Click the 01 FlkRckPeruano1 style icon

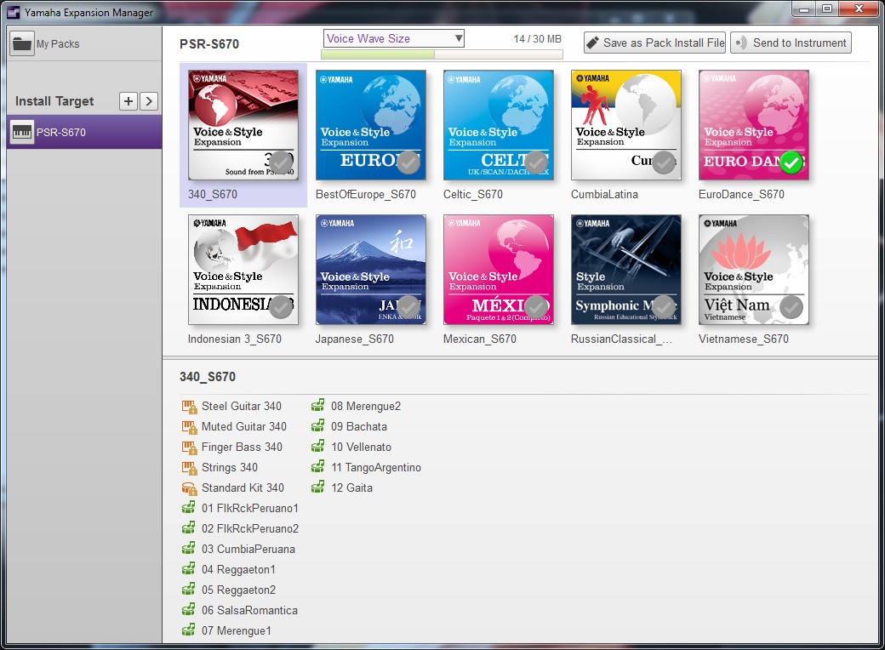click(189, 508)
